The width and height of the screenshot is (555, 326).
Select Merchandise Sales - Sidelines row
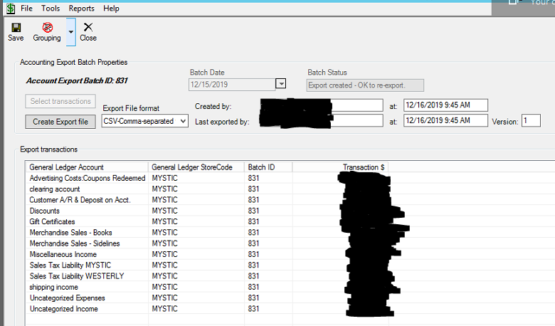click(x=207, y=243)
